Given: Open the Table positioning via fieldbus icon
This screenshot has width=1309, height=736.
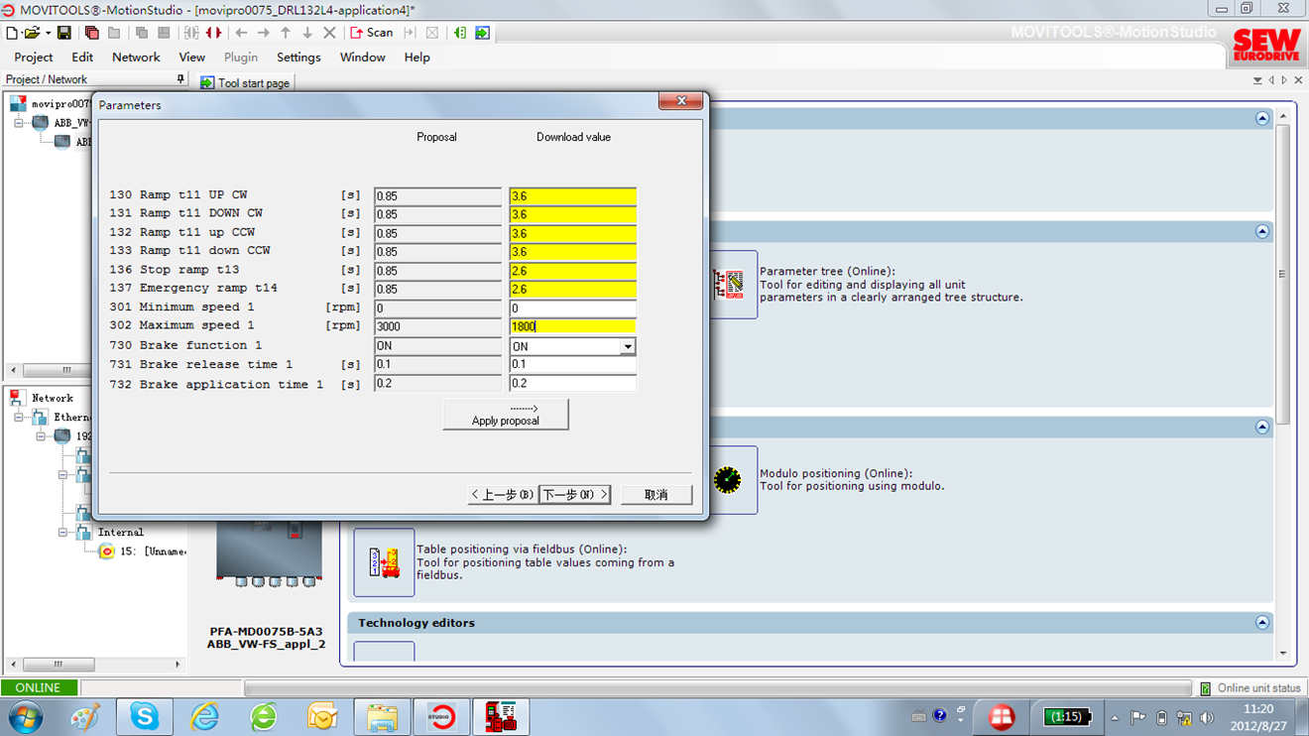Looking at the screenshot, I should point(384,562).
